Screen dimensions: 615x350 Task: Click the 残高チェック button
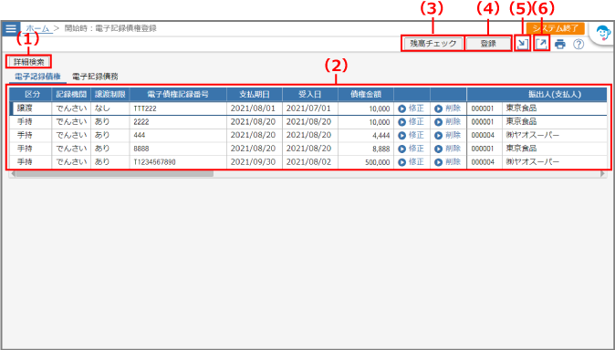tap(433, 44)
